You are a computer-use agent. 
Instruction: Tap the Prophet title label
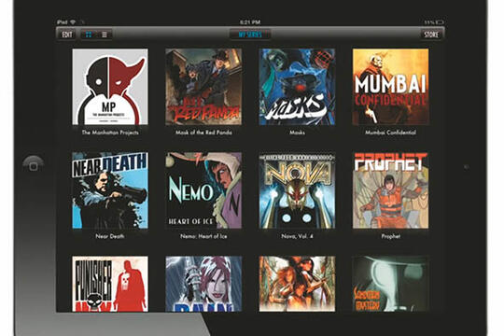[390, 236]
